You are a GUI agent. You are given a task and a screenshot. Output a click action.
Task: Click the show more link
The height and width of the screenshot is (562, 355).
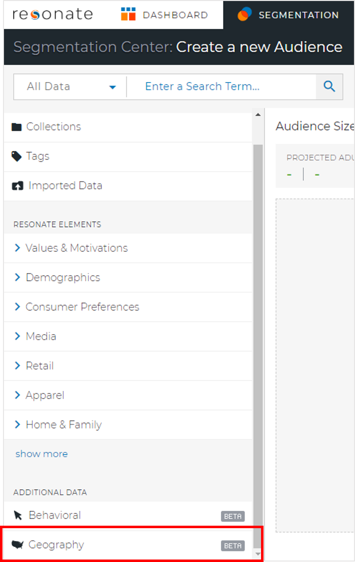[x=42, y=454]
